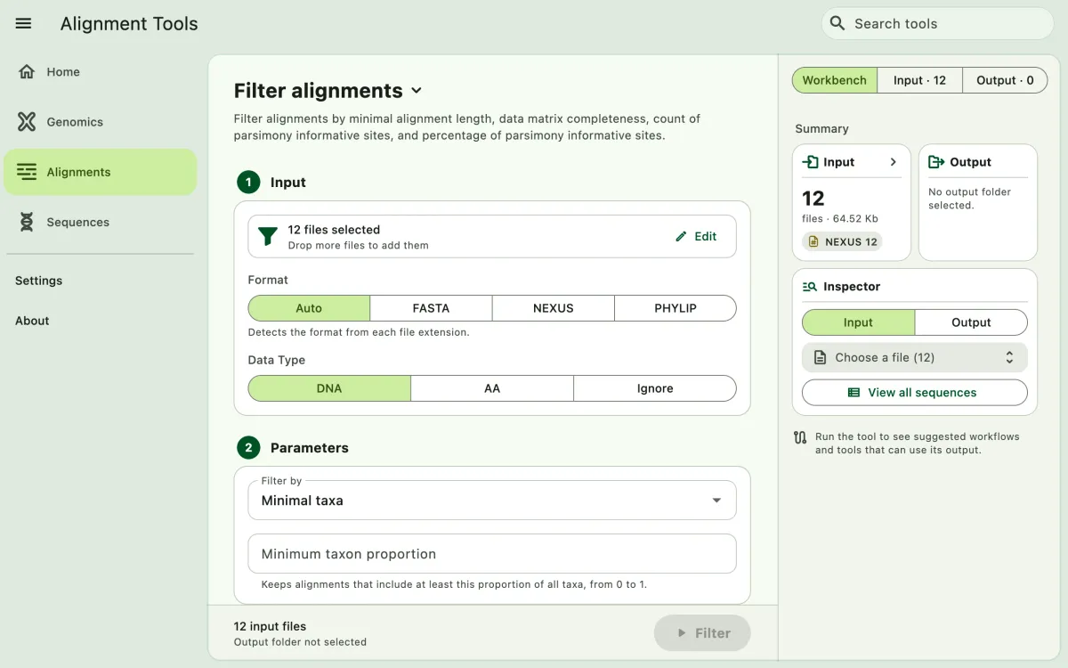Viewport: 1068px width, 668px height.
Task: Go to Sequences in sidebar
Action: point(100,222)
